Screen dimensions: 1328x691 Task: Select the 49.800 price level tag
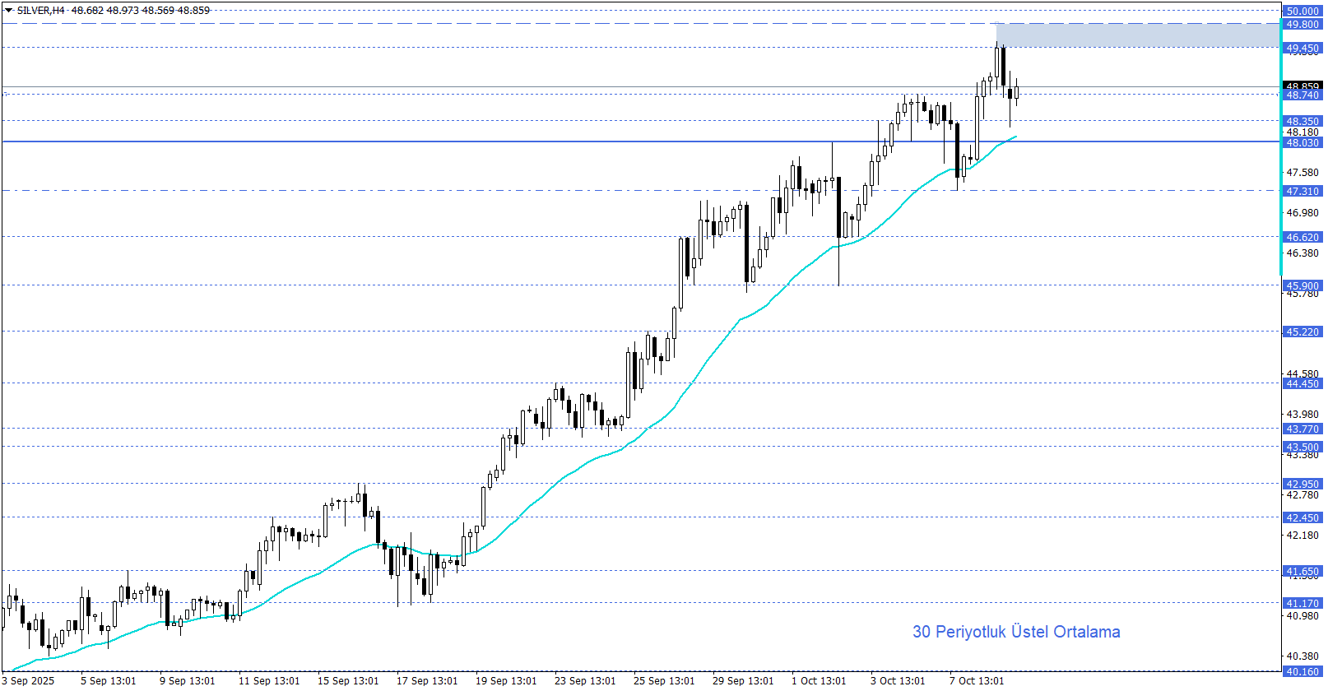point(1302,25)
